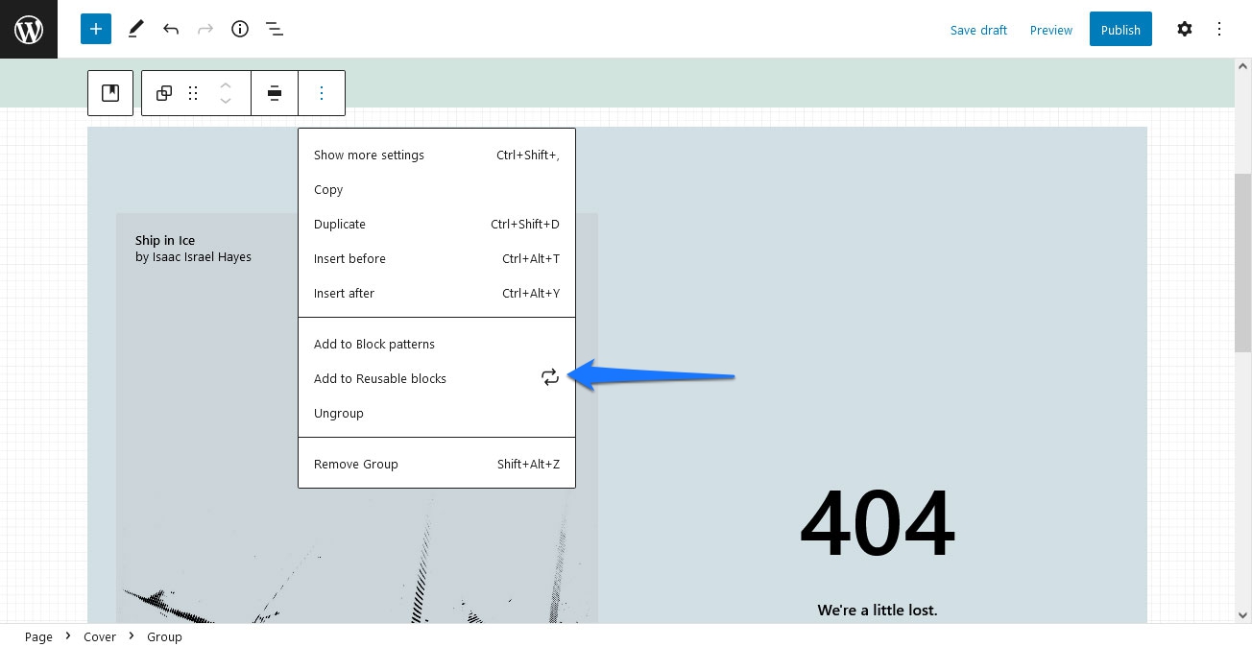Open the document Details info icon
Image resolution: width=1252 pixels, height=647 pixels.
click(240, 29)
